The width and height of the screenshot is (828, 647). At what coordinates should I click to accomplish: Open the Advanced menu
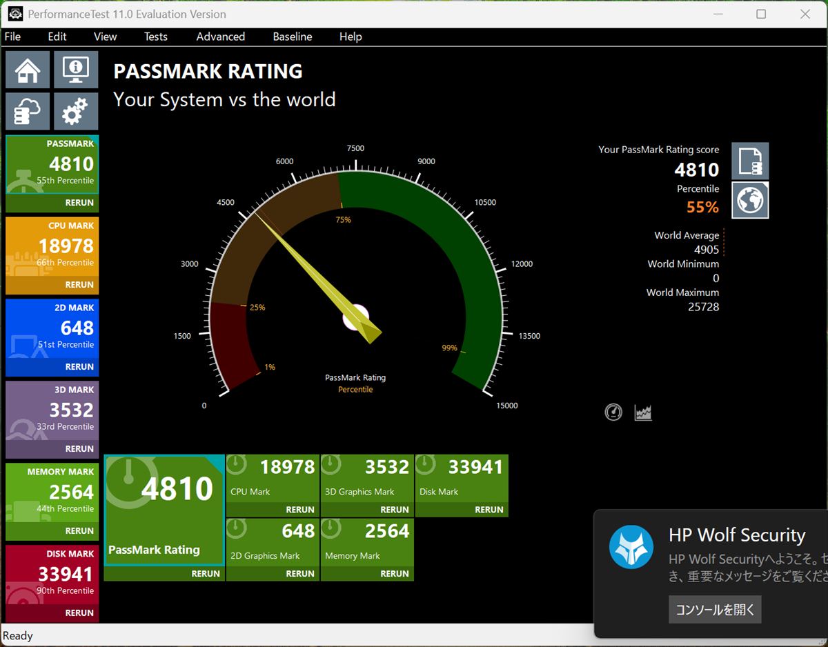(220, 37)
